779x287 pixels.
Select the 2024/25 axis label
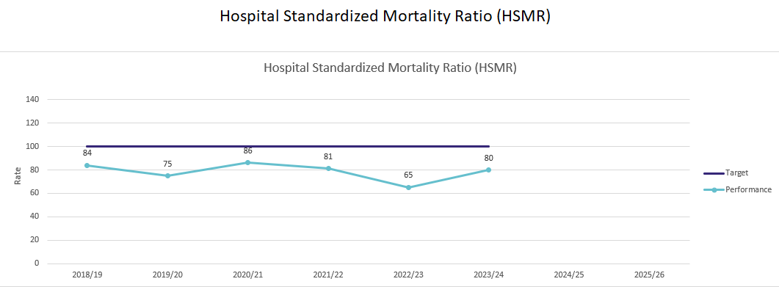569,275
